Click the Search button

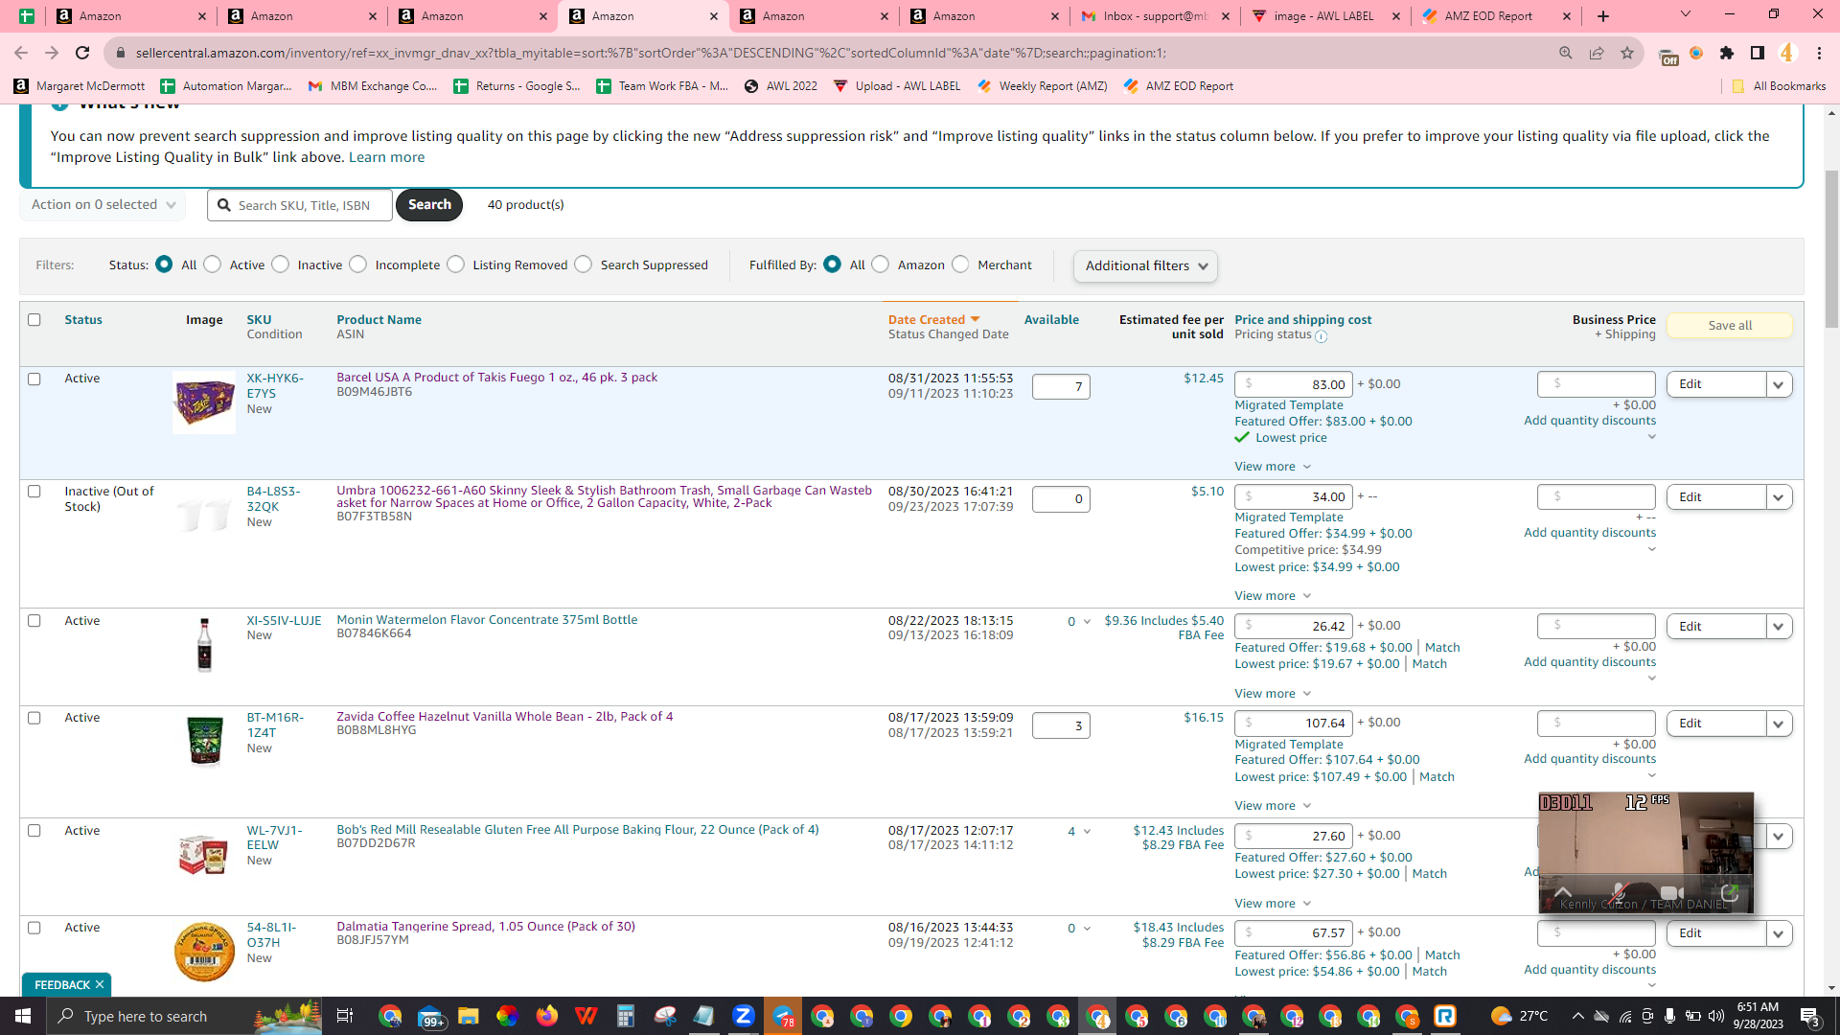tap(429, 205)
